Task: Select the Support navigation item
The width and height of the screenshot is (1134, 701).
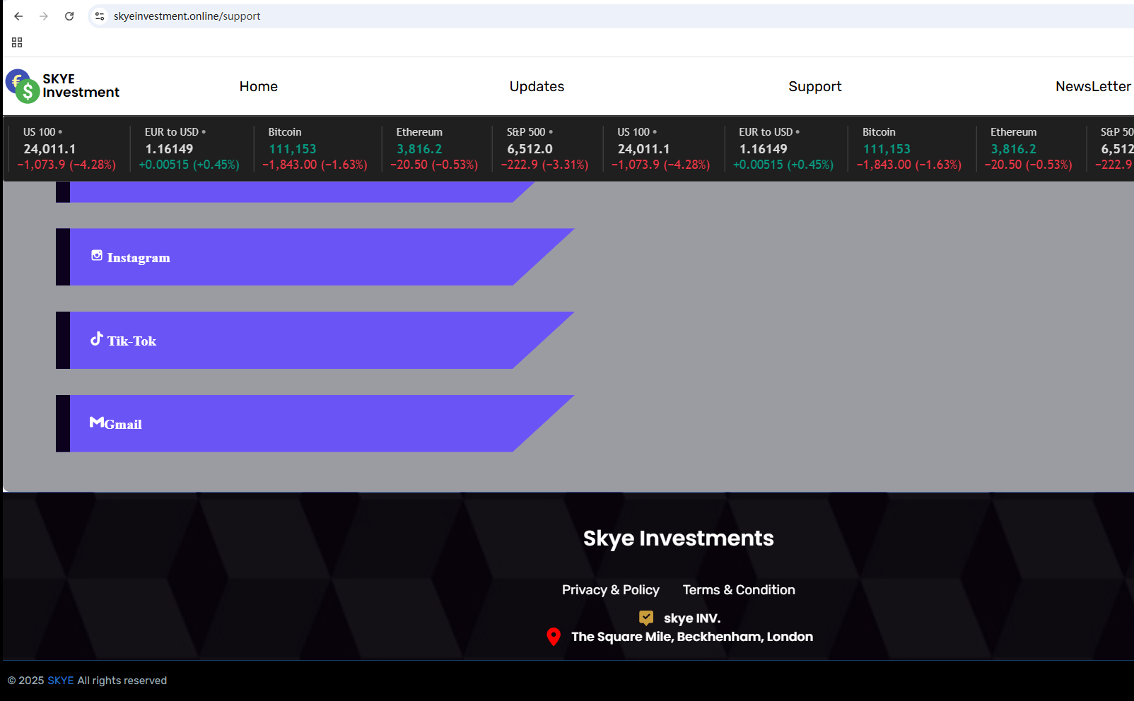Action: pyautogui.click(x=815, y=86)
